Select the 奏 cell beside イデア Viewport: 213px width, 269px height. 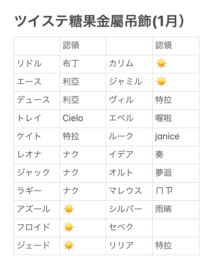[176, 155]
